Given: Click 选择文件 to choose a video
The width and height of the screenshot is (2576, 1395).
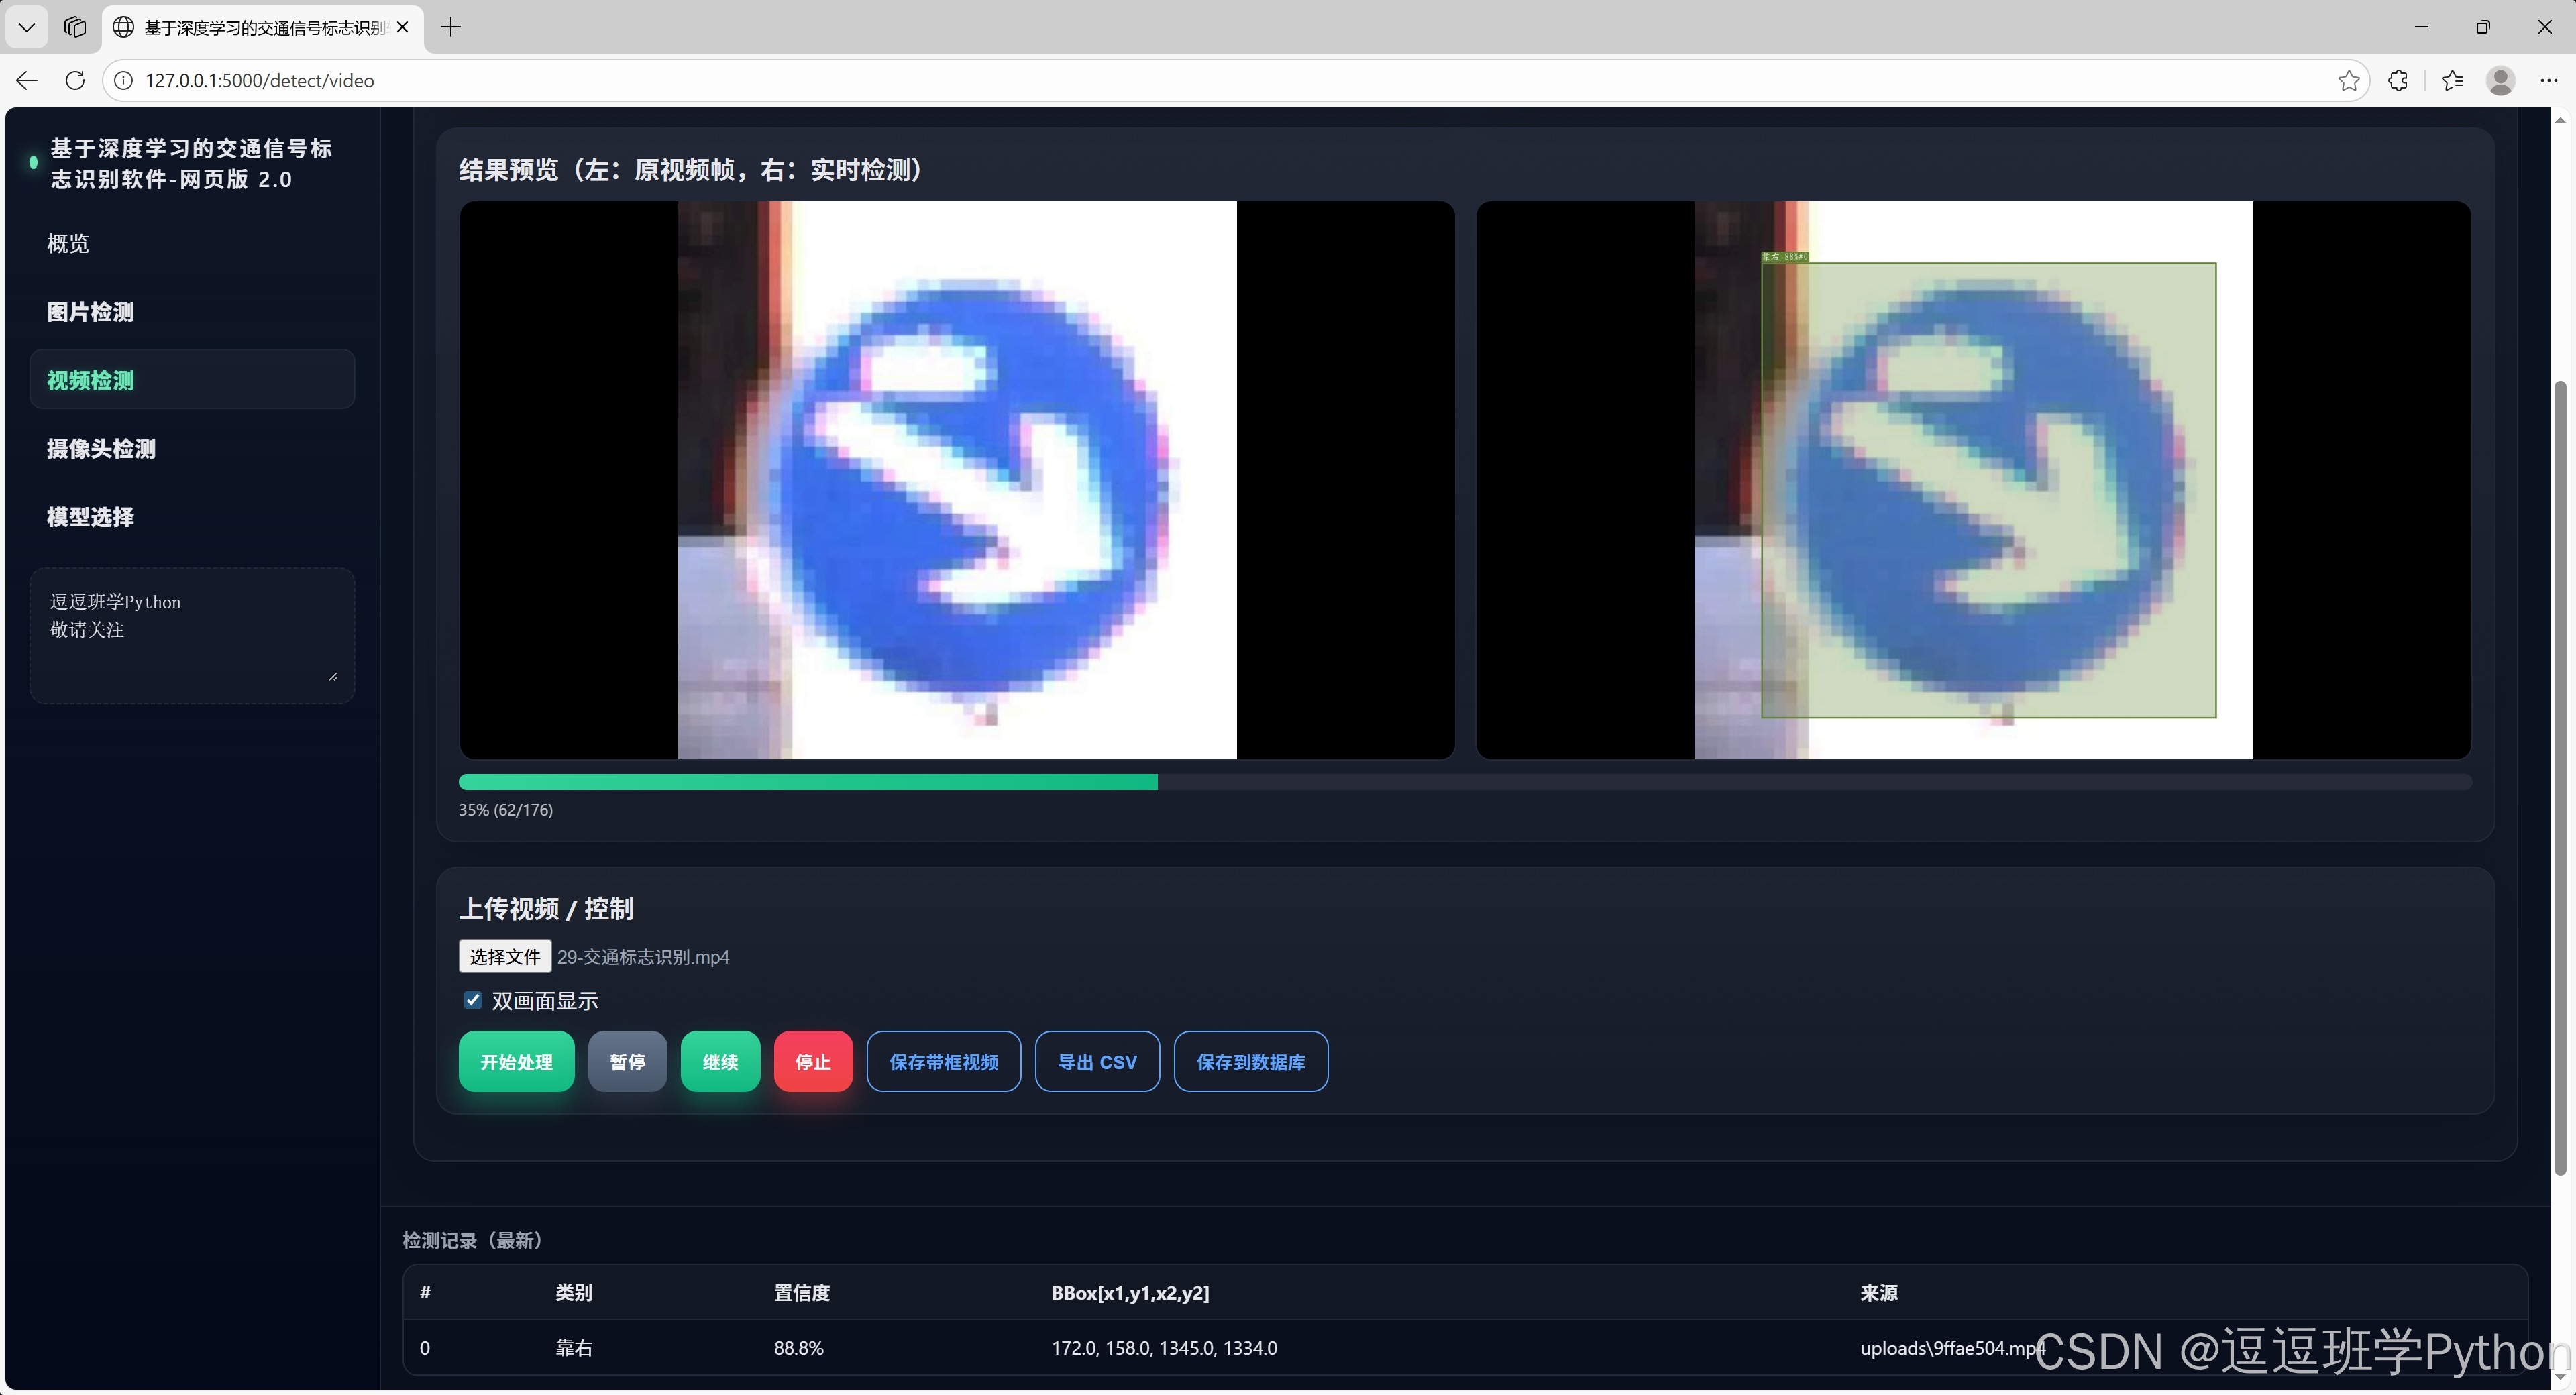Looking at the screenshot, I should pyautogui.click(x=504, y=957).
